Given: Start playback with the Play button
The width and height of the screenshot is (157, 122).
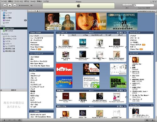Looking at the screenshot, I should (x=10, y=5).
